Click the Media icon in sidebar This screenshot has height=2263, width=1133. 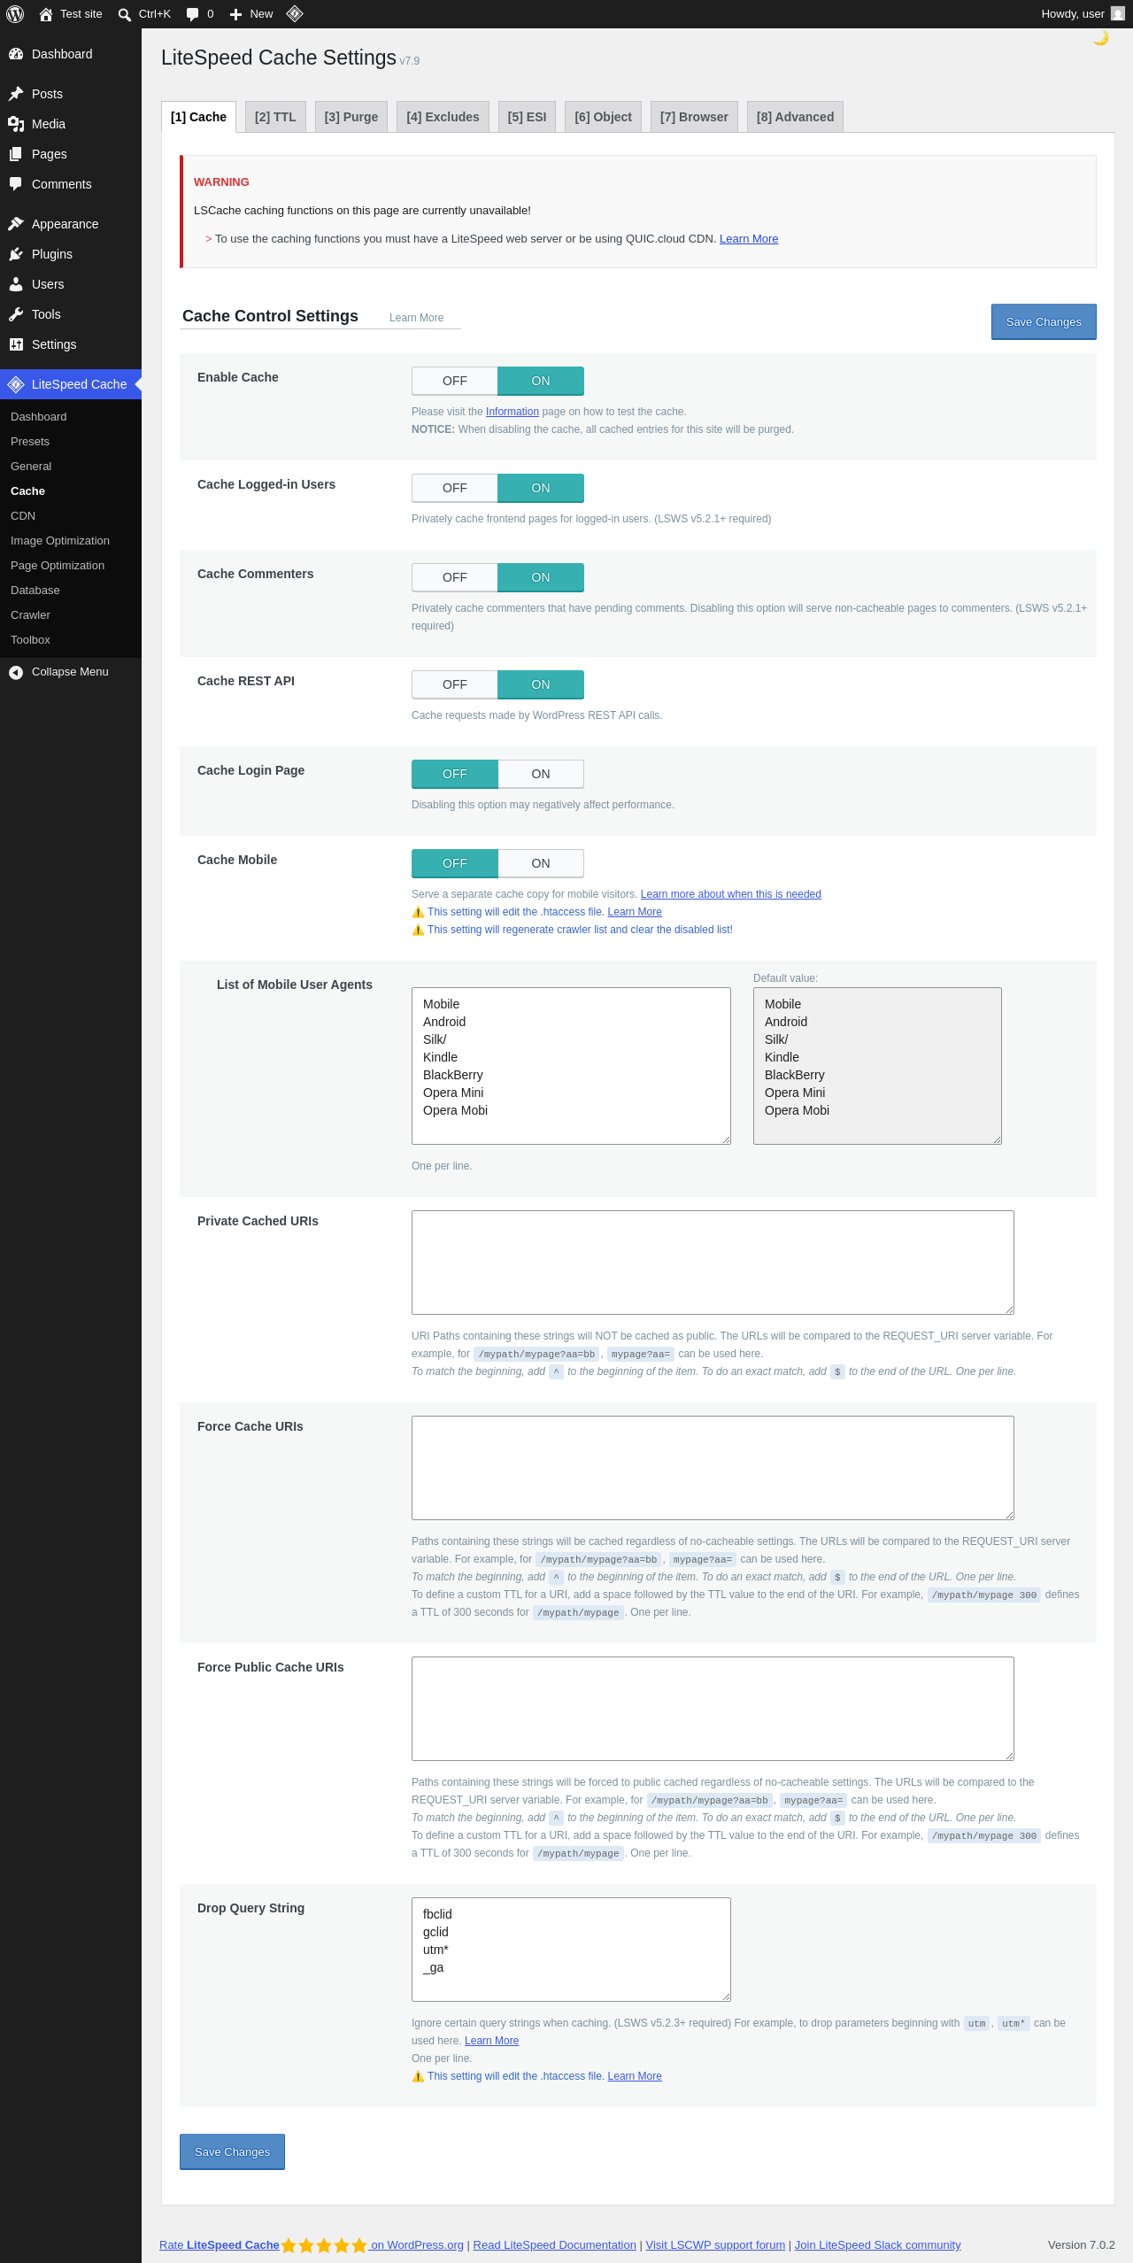click(x=16, y=124)
